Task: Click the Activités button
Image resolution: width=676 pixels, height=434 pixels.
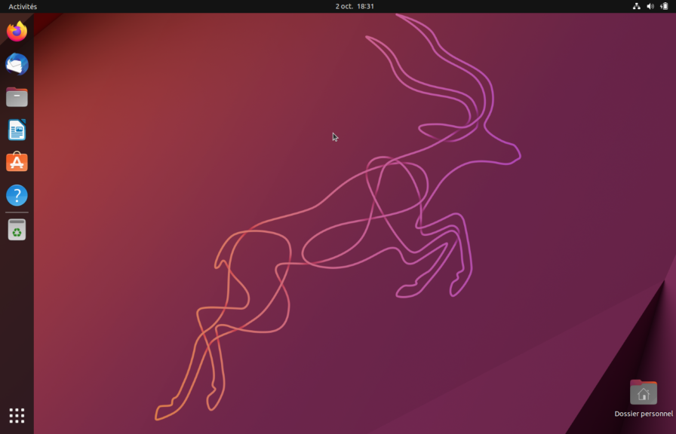Action: point(23,6)
